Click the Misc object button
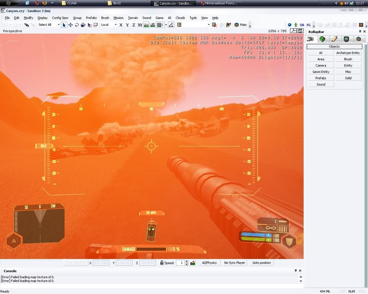 (348, 72)
